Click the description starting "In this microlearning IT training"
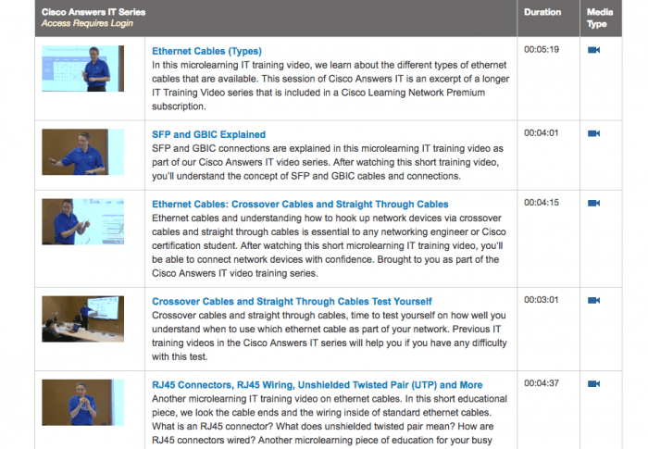The width and height of the screenshot is (648, 449). (330, 85)
